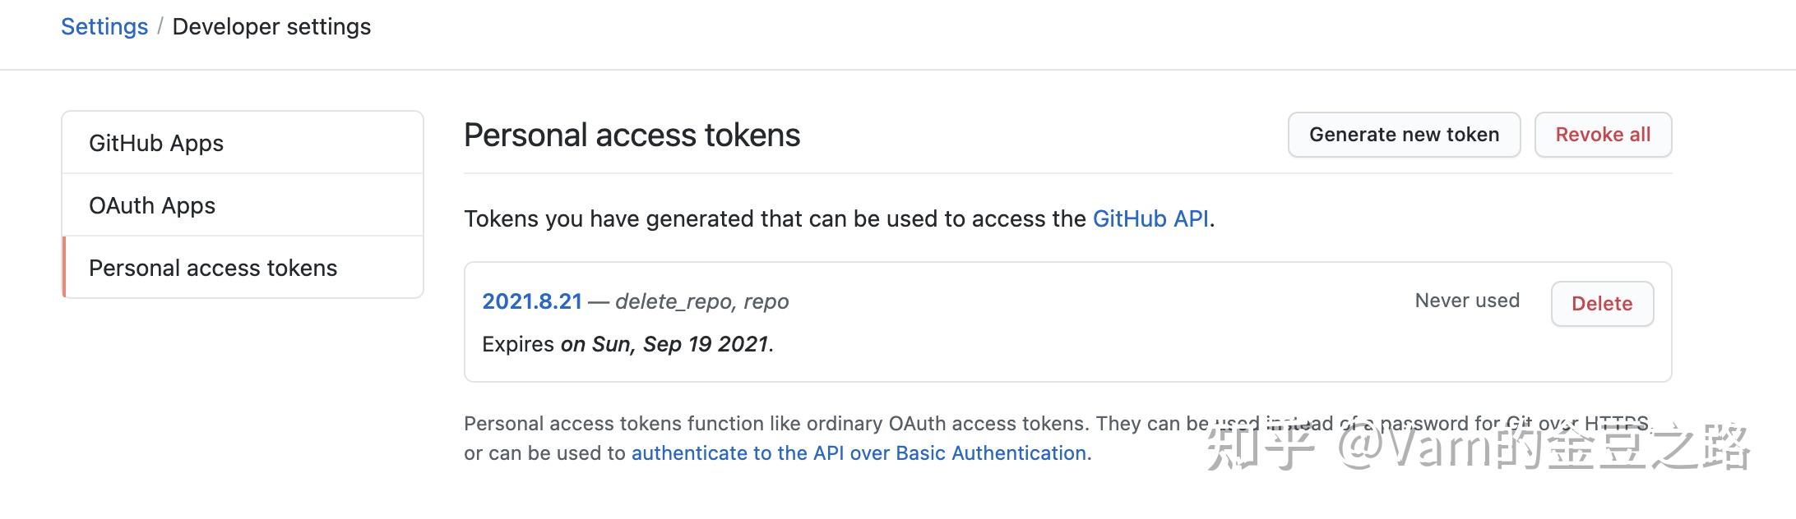Click the active sidebar highlight bar
1796x519 pixels.
(x=64, y=267)
